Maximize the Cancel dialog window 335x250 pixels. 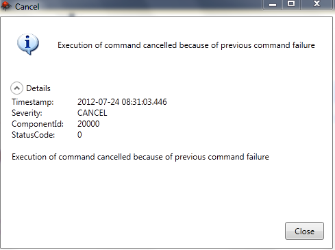[x=291, y=5]
